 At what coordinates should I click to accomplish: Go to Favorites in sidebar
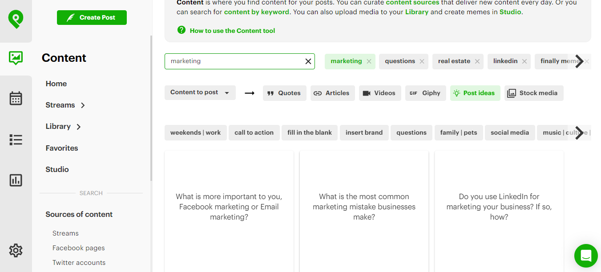click(x=61, y=148)
